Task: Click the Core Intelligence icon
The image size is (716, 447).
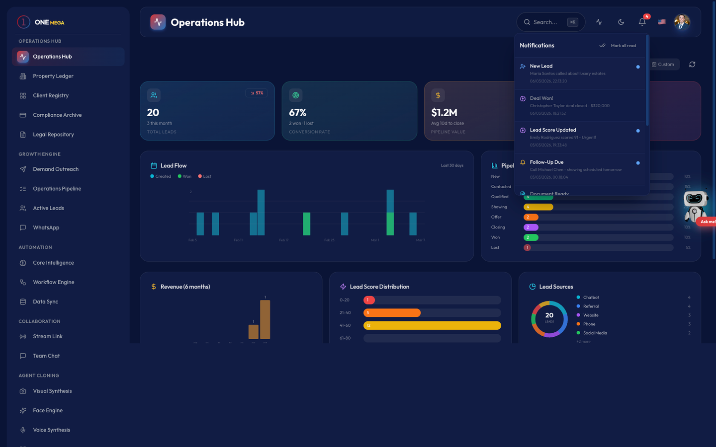Action: [x=23, y=263]
